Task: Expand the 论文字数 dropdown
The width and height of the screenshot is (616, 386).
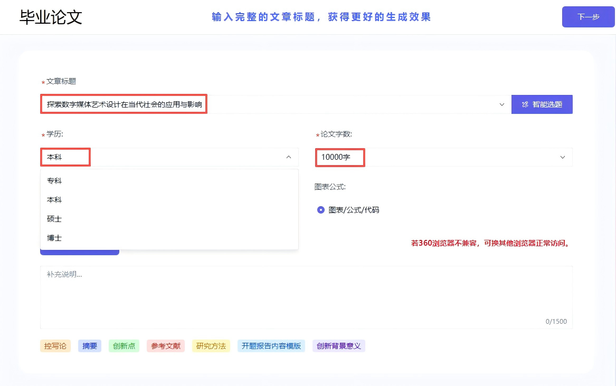Action: 562,157
